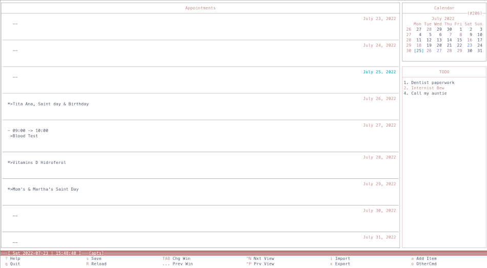Select the Blood Test appointment
Viewport: 487px width, 268px height.
25,136
